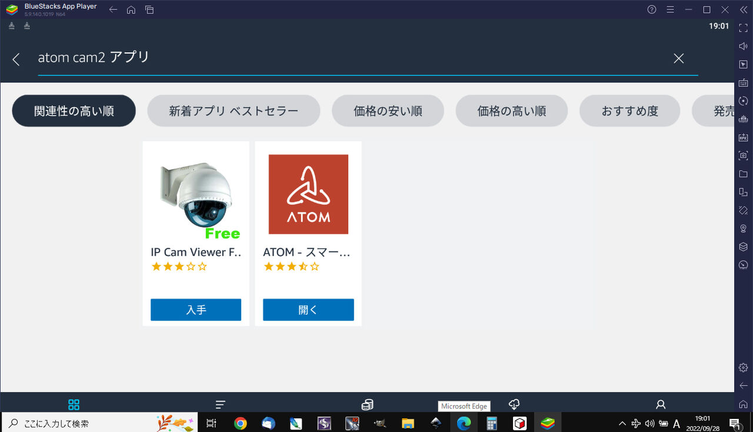Mute BlueStacks with the volume icon
The height and width of the screenshot is (432, 753).
[742, 45]
